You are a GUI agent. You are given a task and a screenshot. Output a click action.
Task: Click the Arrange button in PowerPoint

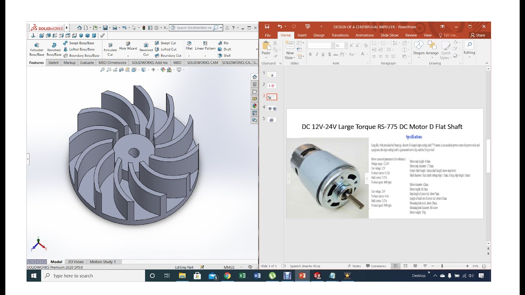[432, 48]
